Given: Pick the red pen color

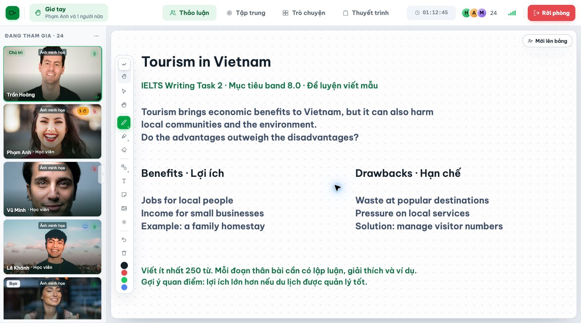Looking at the screenshot, I should tap(124, 273).
